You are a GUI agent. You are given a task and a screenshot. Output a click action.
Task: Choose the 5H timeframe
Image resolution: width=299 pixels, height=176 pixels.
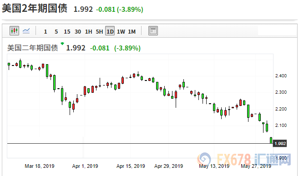99,32
